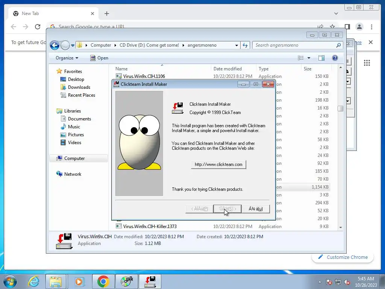The height and width of the screenshot is (289, 385).
Task: Click the cancel button in installer dialog
Action: [256, 209]
